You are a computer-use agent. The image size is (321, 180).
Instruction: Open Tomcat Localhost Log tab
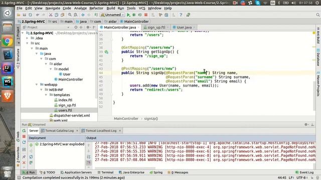point(101,130)
